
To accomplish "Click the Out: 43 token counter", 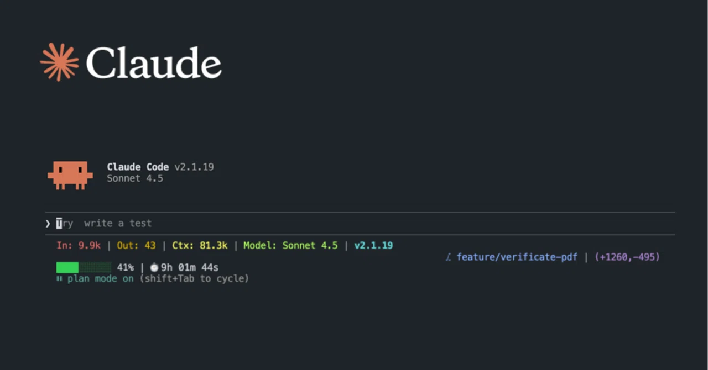I will pos(136,245).
